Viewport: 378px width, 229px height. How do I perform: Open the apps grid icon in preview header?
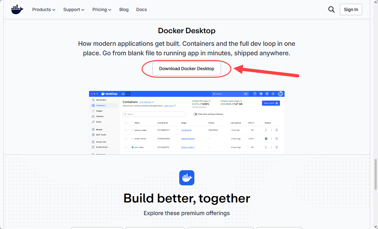point(273,94)
